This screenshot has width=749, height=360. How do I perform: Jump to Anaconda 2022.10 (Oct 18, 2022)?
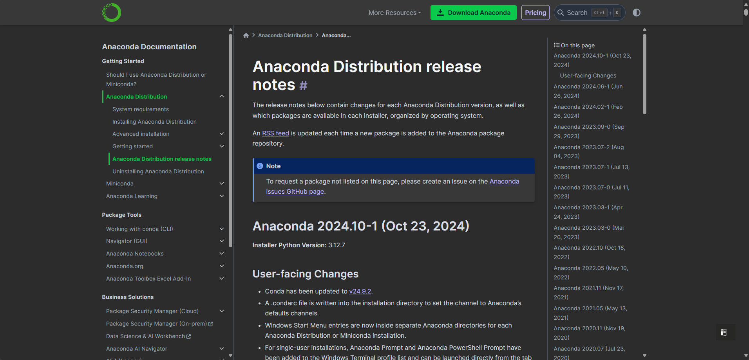(589, 252)
